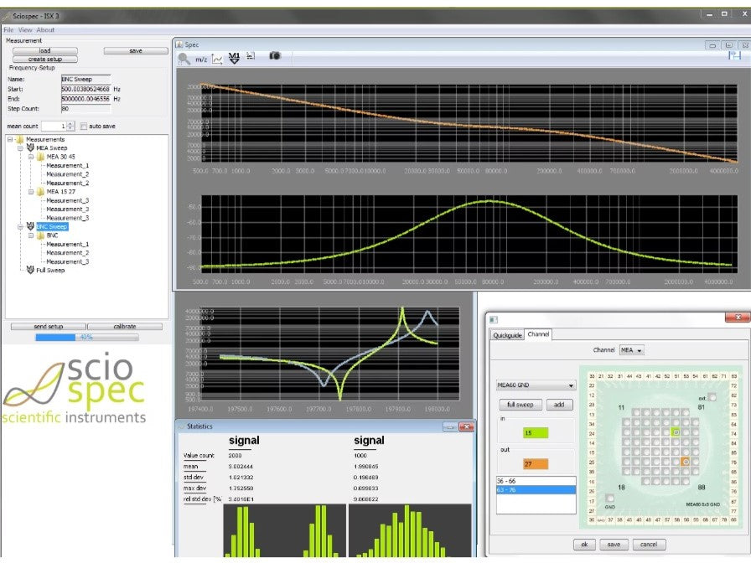Close the Statistics window
751x563 pixels.
[x=466, y=426]
